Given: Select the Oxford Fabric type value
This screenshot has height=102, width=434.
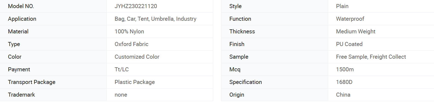Looking at the screenshot, I should pos(131,44).
